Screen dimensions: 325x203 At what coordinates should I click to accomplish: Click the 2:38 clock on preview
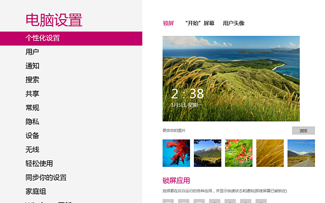(x=187, y=93)
